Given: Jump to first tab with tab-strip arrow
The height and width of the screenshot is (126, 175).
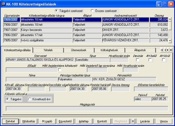Looking at the screenshot, I should click(x=162, y=50).
